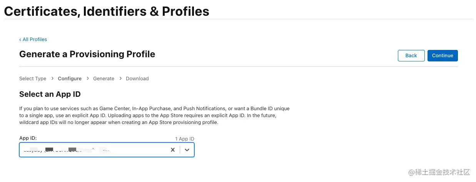Click the Certificates, Identifiers & Profiles title
This screenshot has width=476, height=182.
(x=107, y=11)
